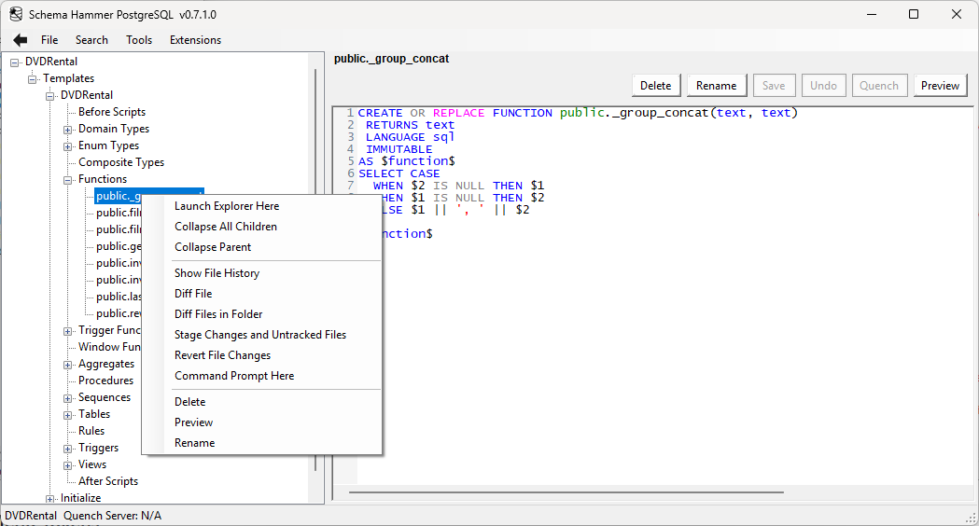Select the Procedures tree item

[105, 381]
